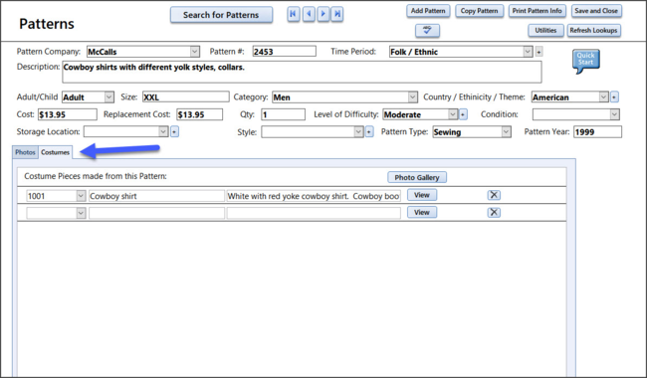Go to the next pattern record
This screenshot has width=647, height=378.
pyautogui.click(x=323, y=14)
